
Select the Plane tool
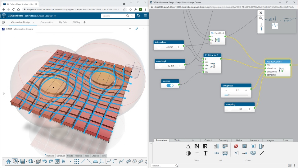click(x=95, y=161)
